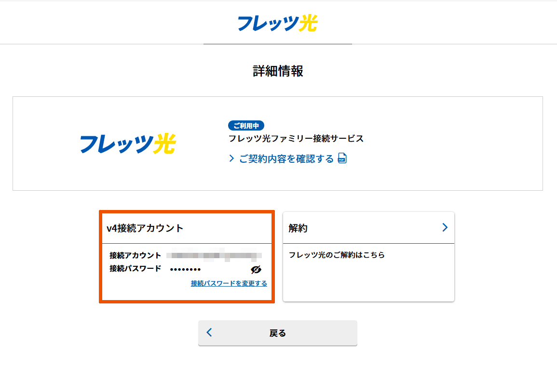
Task: Click the 接続アカウント label
Action: (x=135, y=255)
